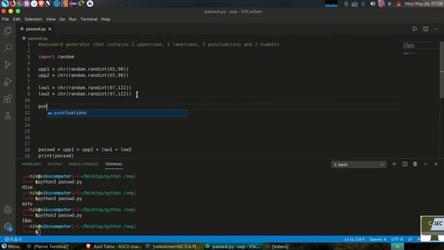
Task: Switch to Parrot Terminal in taskbar
Action: coord(48,247)
